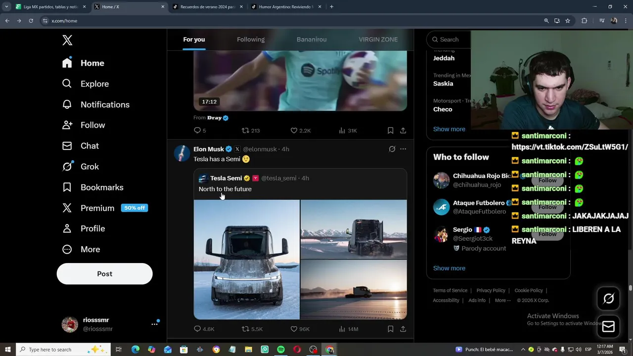Image resolution: width=633 pixels, height=356 pixels.
Task: Repost Elon Musk's post with 5.5K reposts
Action: [252, 329]
